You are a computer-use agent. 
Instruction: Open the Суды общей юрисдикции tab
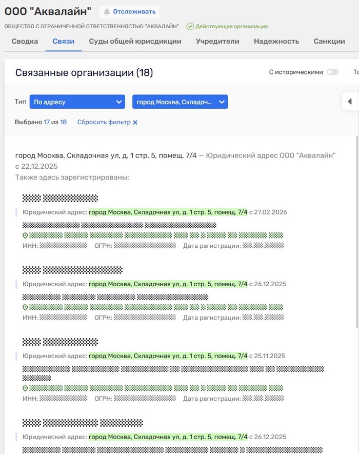135,42
